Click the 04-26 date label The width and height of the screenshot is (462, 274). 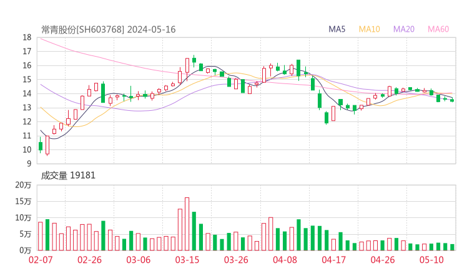pyautogui.click(x=383, y=260)
